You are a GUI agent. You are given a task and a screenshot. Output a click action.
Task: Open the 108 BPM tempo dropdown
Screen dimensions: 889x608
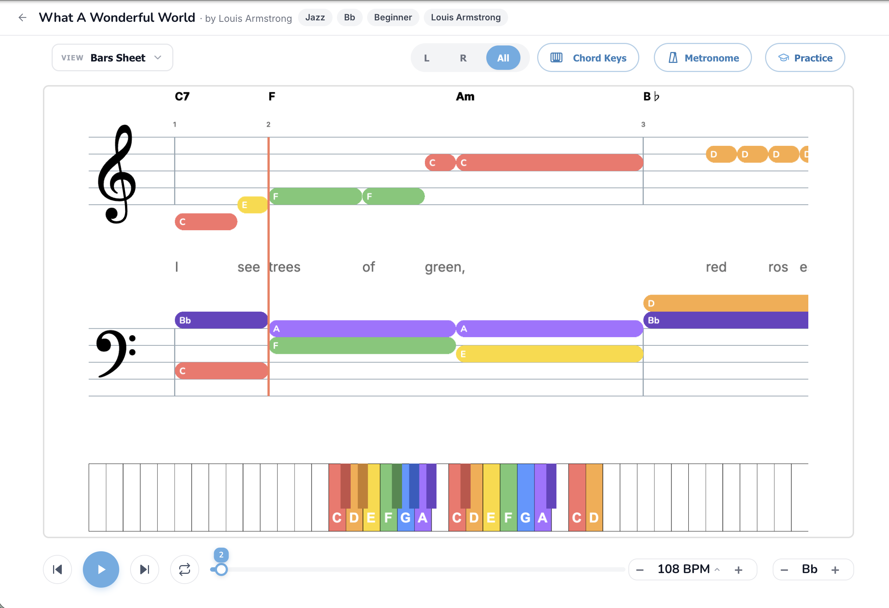(688, 569)
